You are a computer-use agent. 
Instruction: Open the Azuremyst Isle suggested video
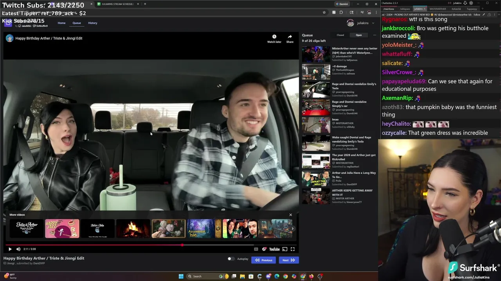tap(204, 229)
